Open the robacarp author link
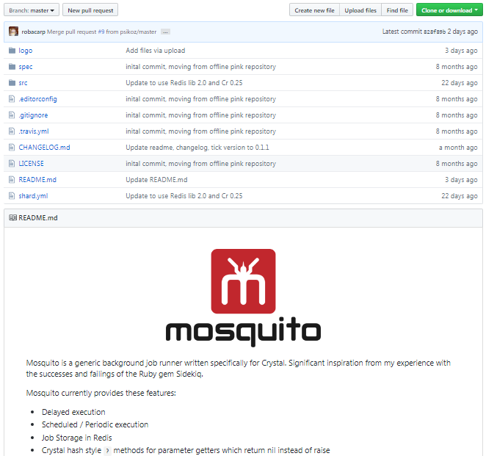Screen dimensions: 497x456 (x=33, y=32)
